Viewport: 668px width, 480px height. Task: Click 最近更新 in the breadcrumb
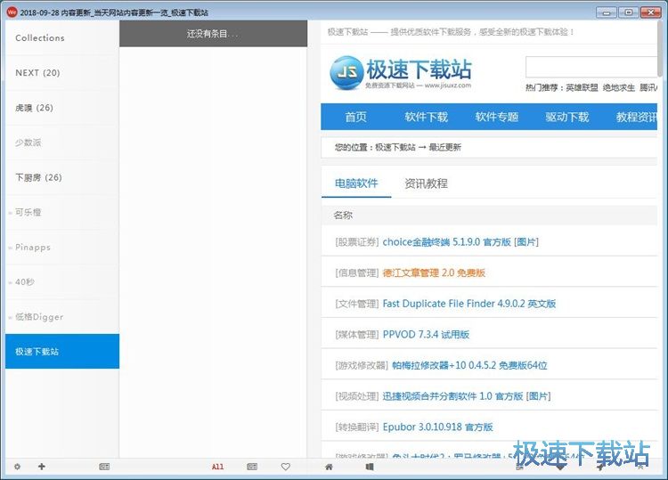[x=444, y=147]
